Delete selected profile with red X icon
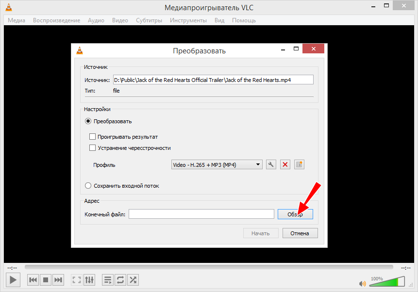 point(285,164)
